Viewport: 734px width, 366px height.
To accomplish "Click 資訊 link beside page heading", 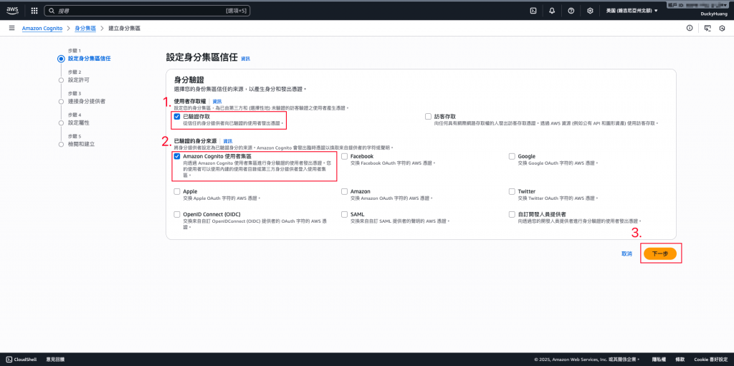I will click(x=245, y=59).
